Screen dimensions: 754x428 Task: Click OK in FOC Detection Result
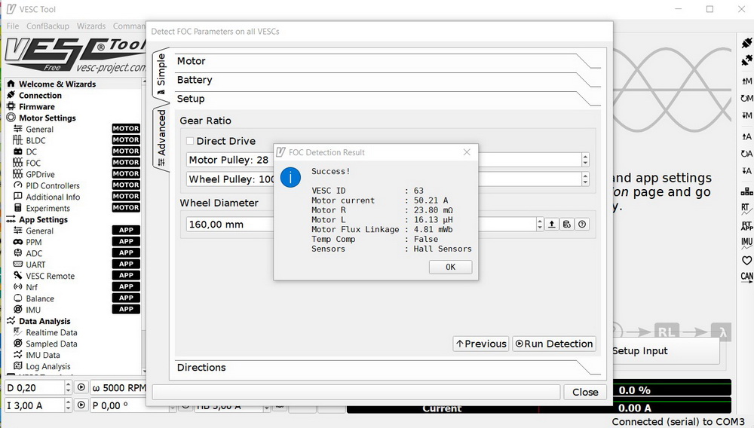tap(450, 267)
